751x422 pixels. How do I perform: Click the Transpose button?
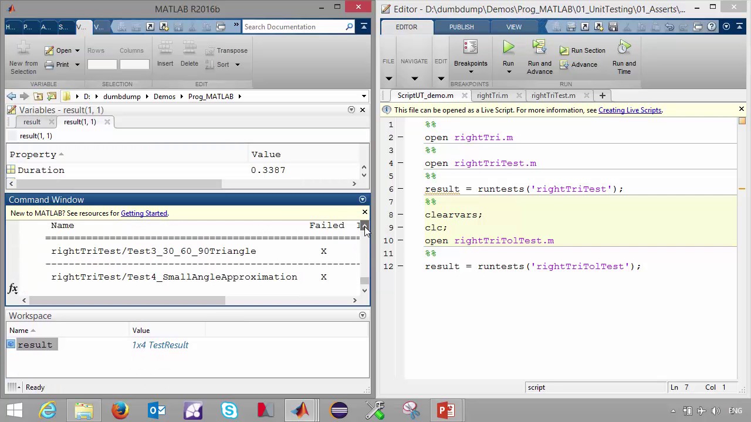coord(226,50)
